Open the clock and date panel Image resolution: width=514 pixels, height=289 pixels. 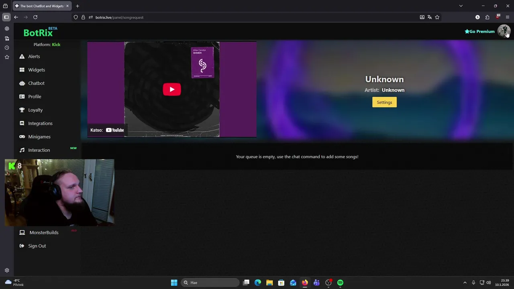[x=503, y=283]
